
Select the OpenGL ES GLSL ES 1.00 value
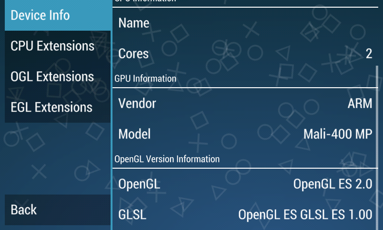(x=305, y=214)
